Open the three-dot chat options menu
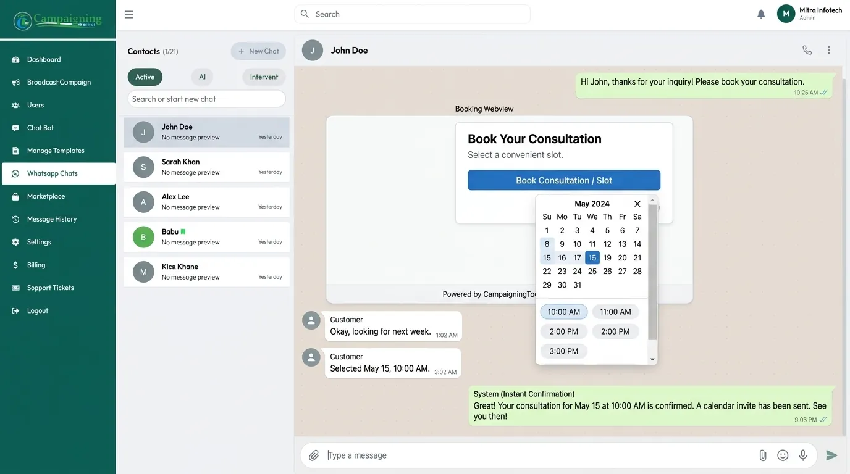This screenshot has width=850, height=474. point(829,51)
